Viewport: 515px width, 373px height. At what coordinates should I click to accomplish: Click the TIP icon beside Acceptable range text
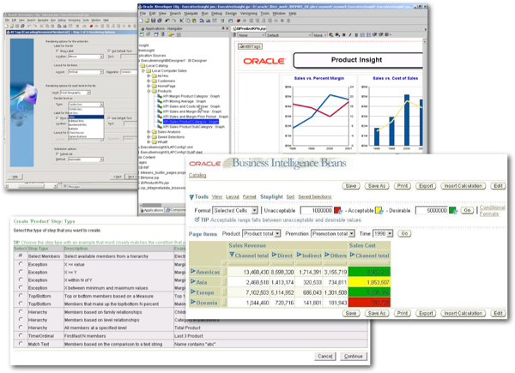(197, 220)
